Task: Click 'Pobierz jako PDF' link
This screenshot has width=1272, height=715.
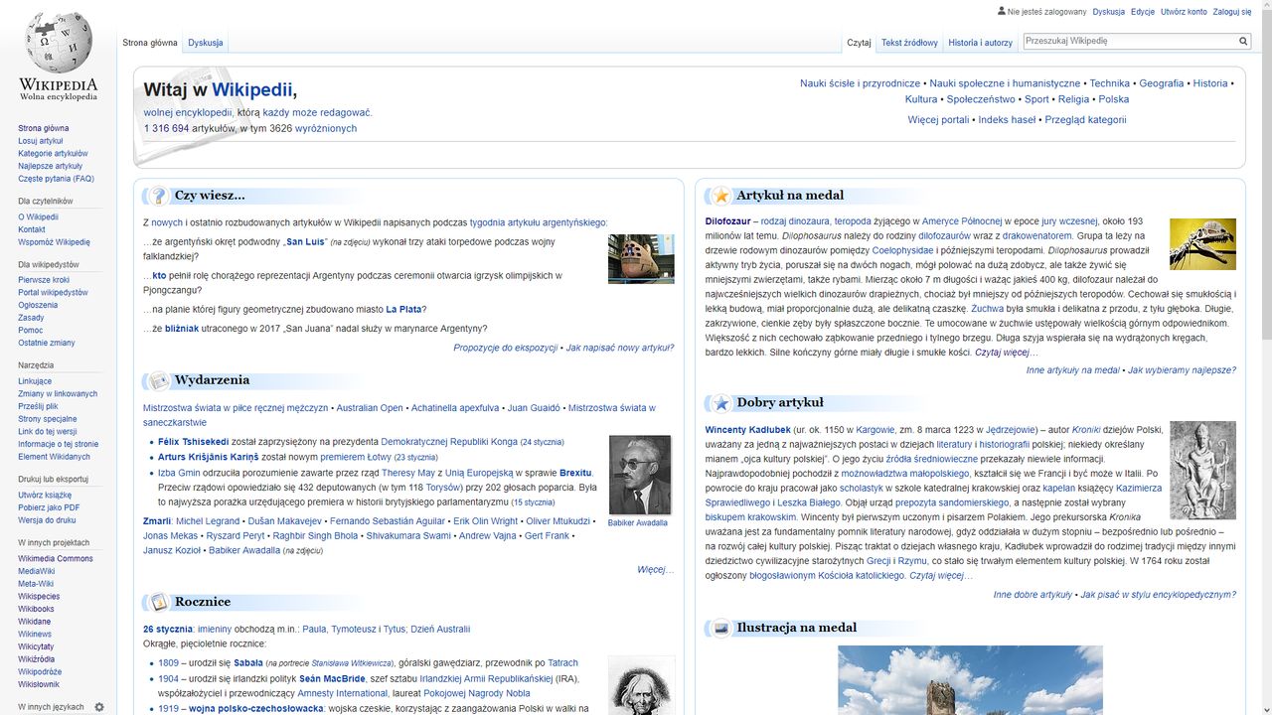Action: tap(49, 507)
